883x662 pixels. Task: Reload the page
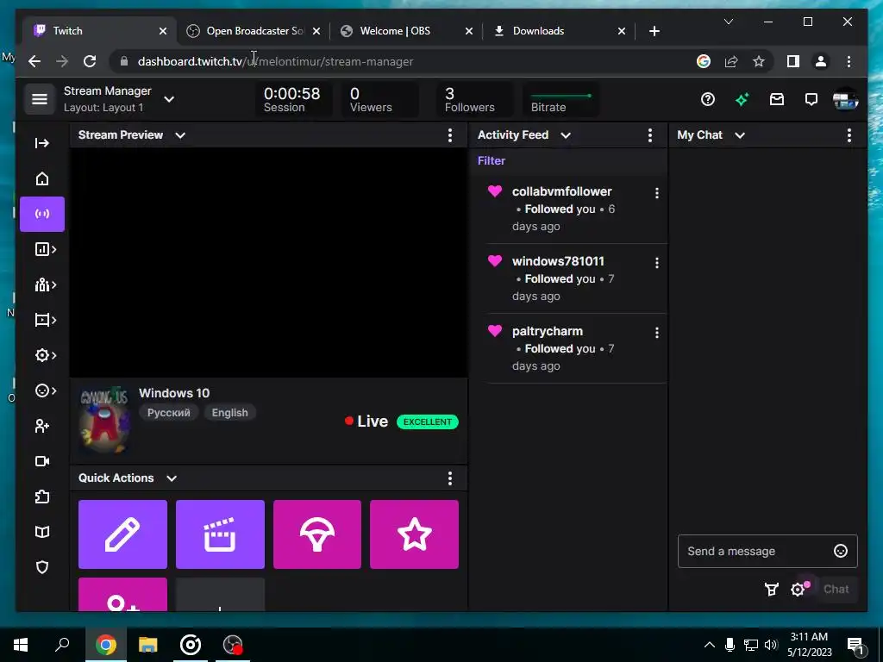click(x=90, y=61)
